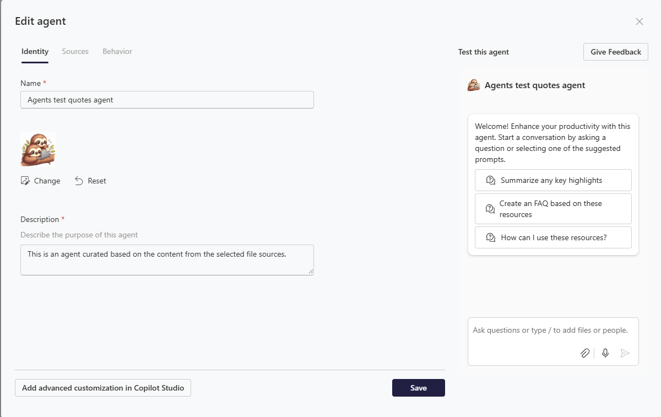The image size is (661, 417).
Task: Click the Save button
Action: tap(419, 388)
